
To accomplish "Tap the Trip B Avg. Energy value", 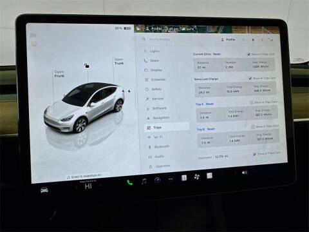I will click(265, 139).
